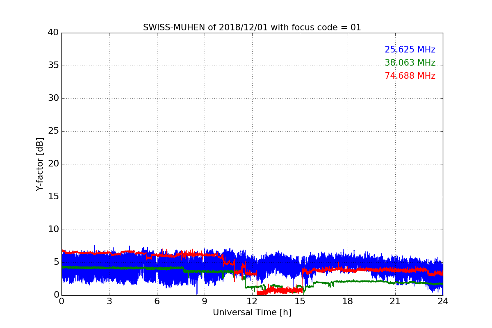
Task: Click the y-axis tick label 20
Action: (53, 164)
